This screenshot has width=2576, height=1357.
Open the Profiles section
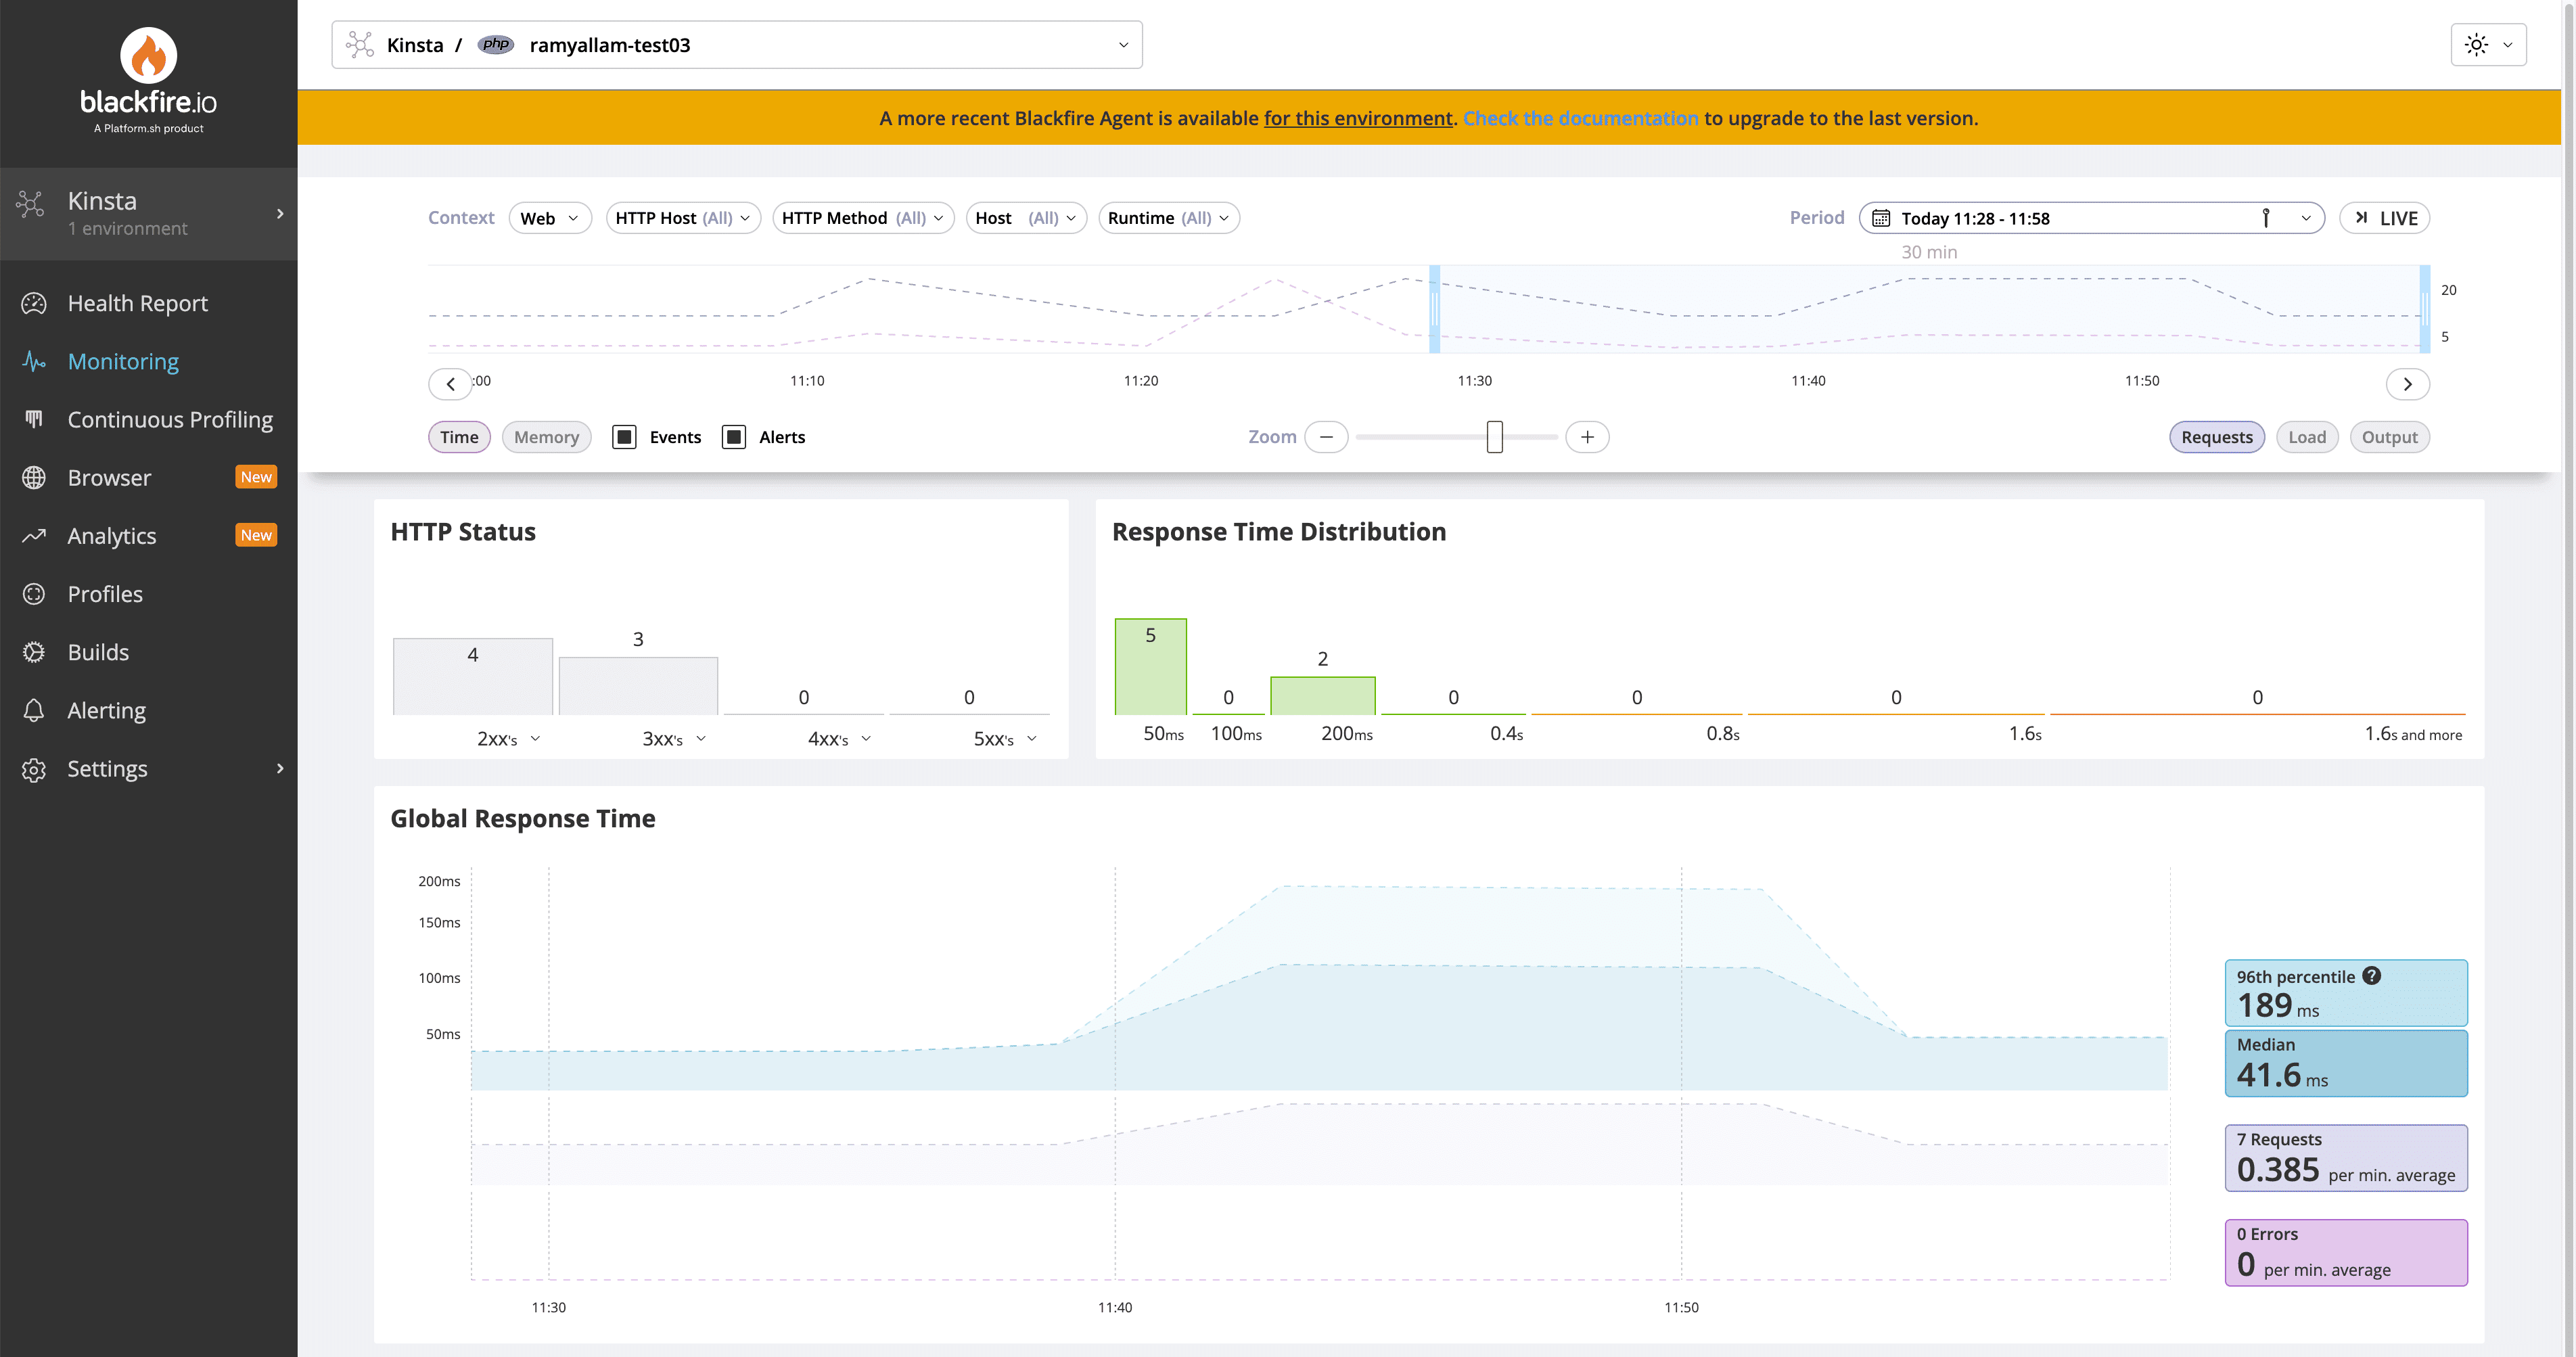pyautogui.click(x=105, y=593)
